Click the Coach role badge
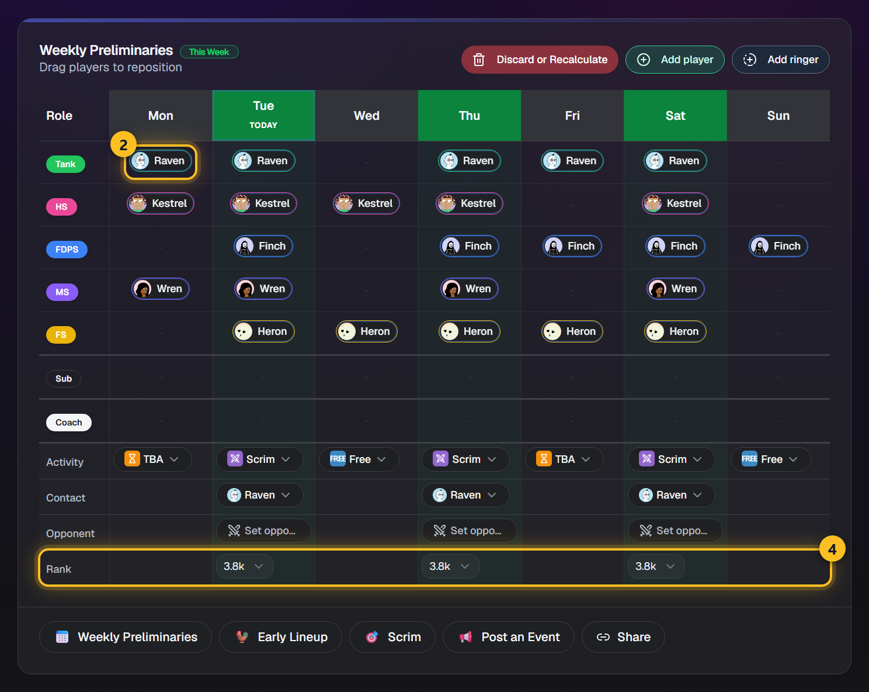The image size is (869, 692). click(69, 423)
